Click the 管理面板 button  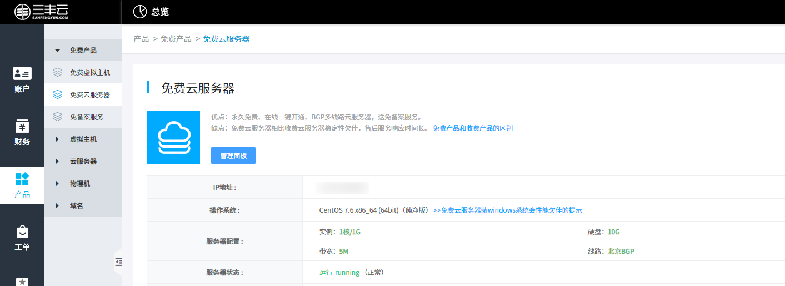[233, 155]
